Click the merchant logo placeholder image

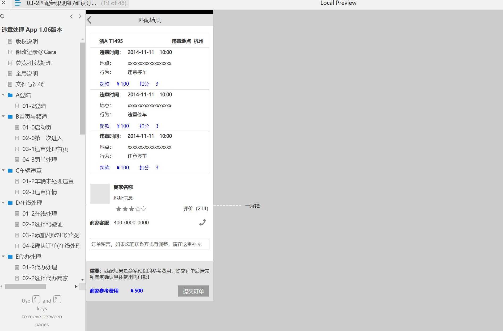[x=100, y=194]
